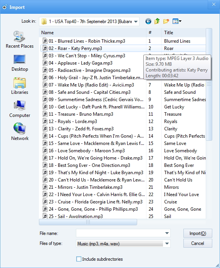Select the music file icon for 10 - Get Lucky

[x=45, y=107]
